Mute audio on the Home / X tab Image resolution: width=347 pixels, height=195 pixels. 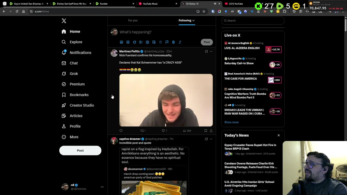pyautogui.click(x=215, y=4)
